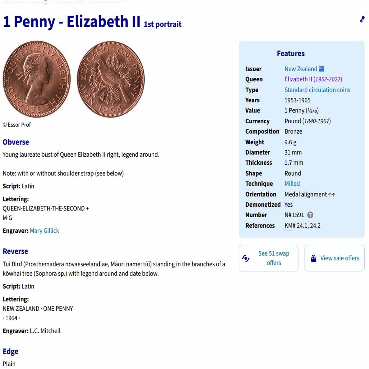Image resolution: width=369 pixels, height=369 pixels.
Task: Open the New Zealand issuer link
Action: tap(301, 69)
